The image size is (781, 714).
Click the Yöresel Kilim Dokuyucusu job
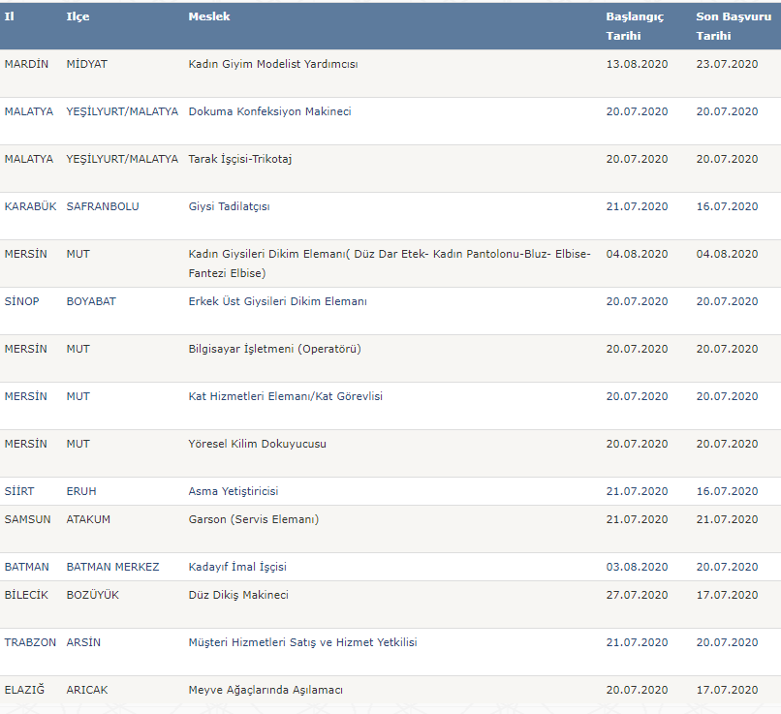257,444
